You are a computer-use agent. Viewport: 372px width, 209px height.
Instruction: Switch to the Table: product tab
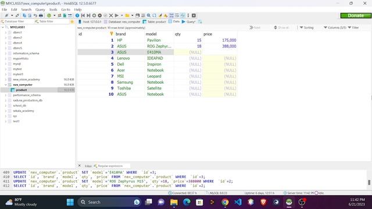154,21
